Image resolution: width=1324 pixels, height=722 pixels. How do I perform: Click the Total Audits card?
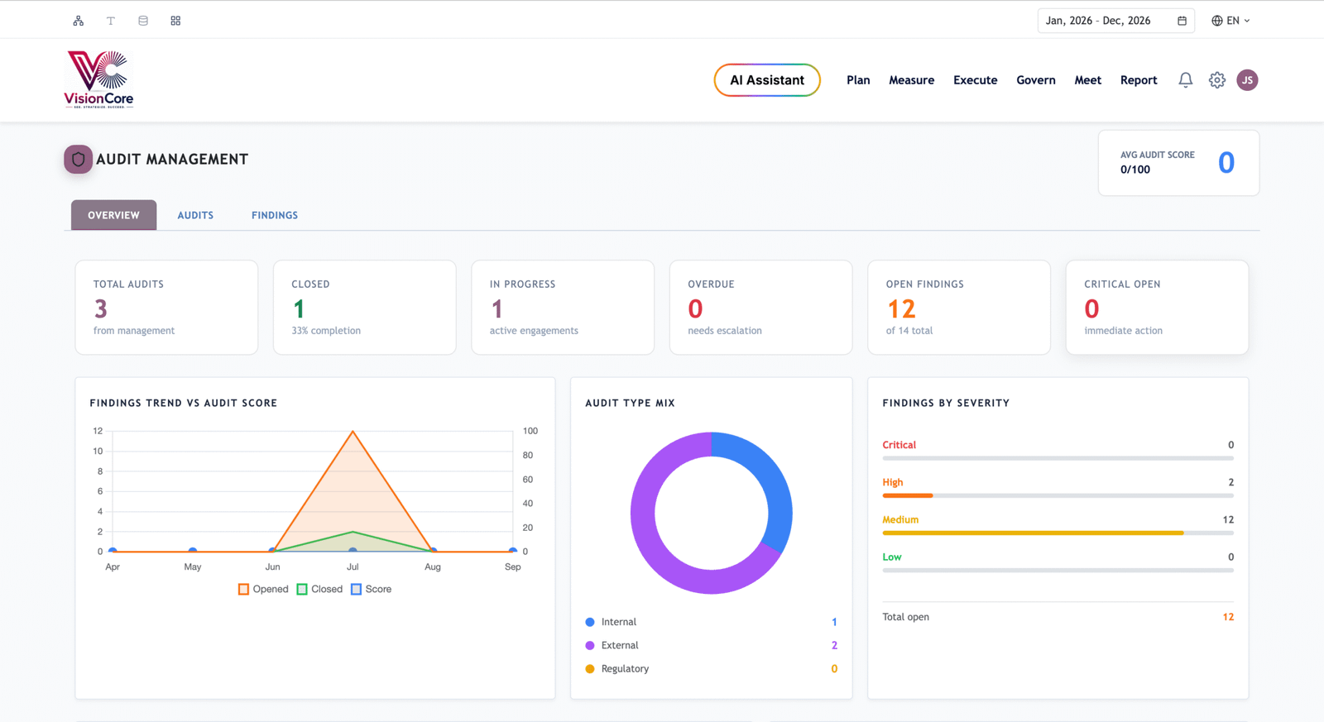point(166,308)
